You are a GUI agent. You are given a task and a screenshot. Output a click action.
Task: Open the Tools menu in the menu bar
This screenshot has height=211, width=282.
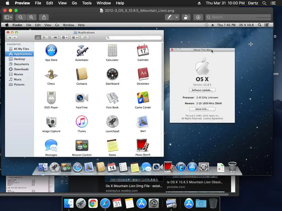tap(87, 3)
